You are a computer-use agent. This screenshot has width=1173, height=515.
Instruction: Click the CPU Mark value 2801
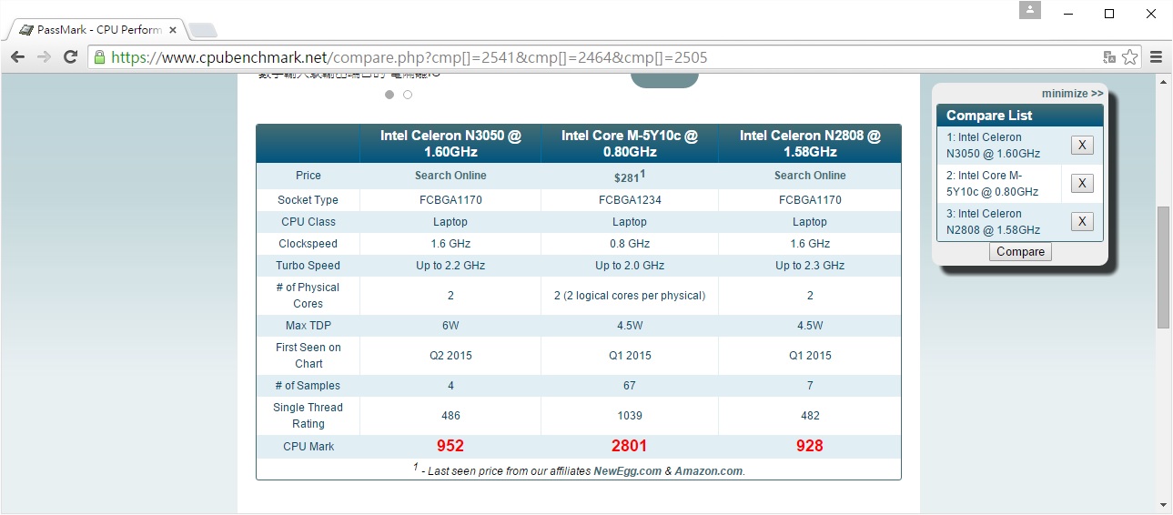pyautogui.click(x=630, y=446)
